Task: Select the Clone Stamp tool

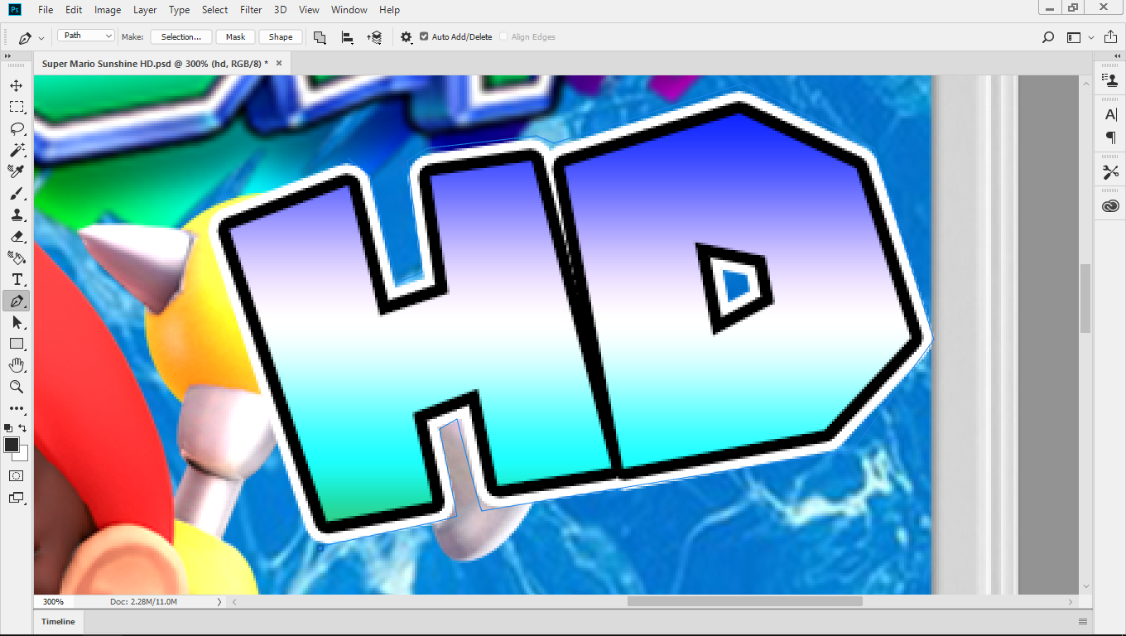Action: (17, 214)
